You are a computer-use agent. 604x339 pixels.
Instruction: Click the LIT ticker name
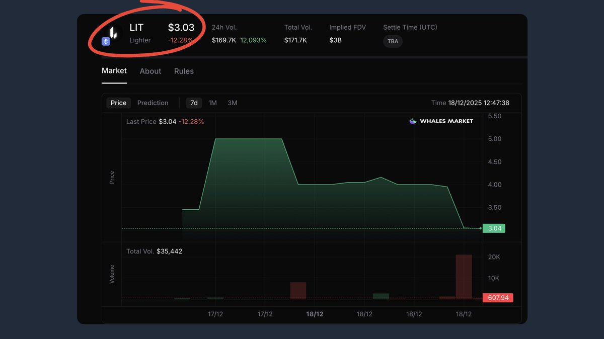(136, 28)
